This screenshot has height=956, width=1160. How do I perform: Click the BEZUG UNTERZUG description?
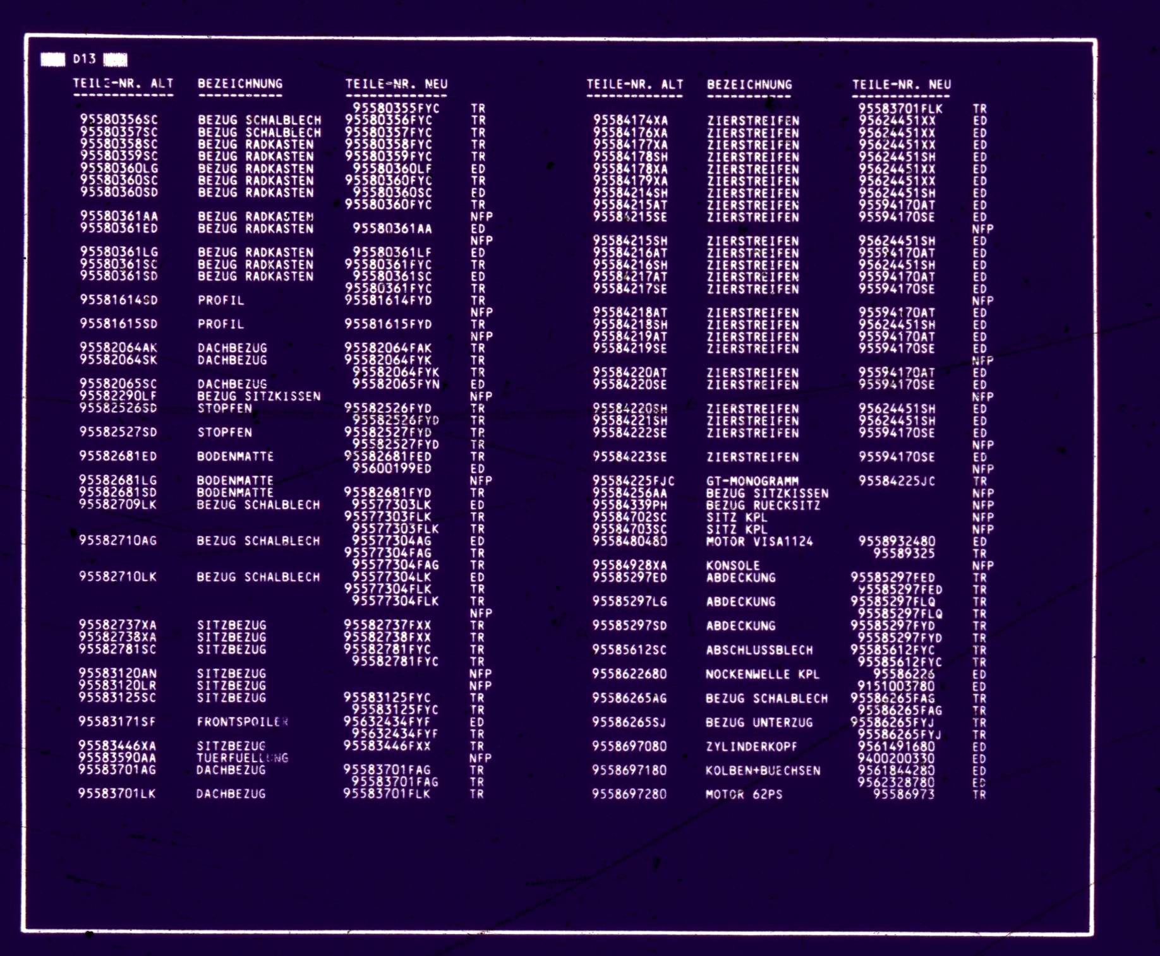[x=759, y=722]
